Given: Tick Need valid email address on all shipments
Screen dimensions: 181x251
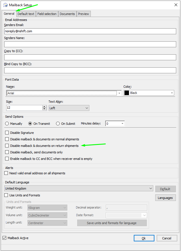Looking at the screenshot, I should pyautogui.click(x=6, y=173).
